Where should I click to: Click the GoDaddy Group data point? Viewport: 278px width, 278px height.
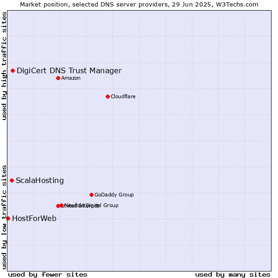(91, 195)
